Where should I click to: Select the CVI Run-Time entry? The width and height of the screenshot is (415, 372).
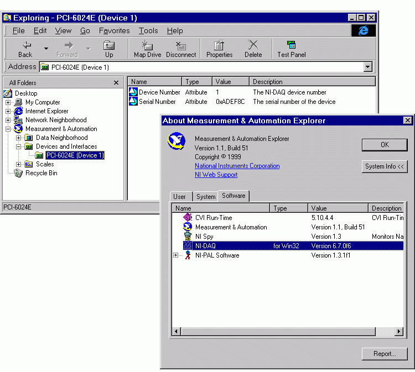pyautogui.click(x=214, y=218)
